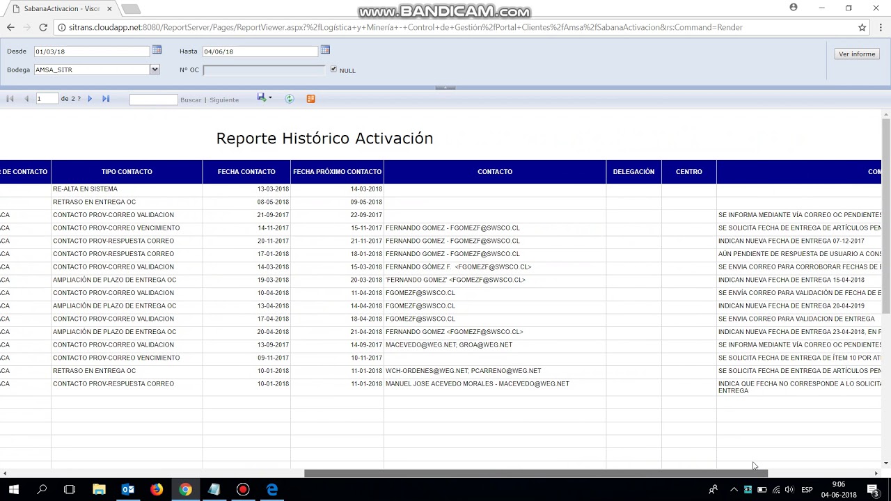This screenshot has width=891, height=501.
Task: Go to the next report page
Action: pyautogui.click(x=89, y=99)
